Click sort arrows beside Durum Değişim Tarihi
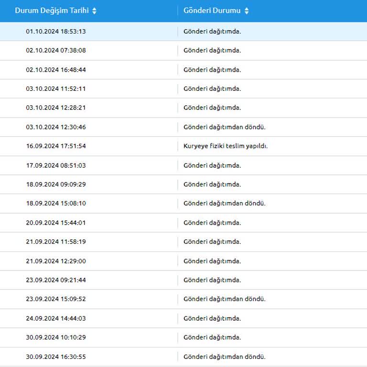This screenshot has width=367, height=367. pyautogui.click(x=94, y=11)
